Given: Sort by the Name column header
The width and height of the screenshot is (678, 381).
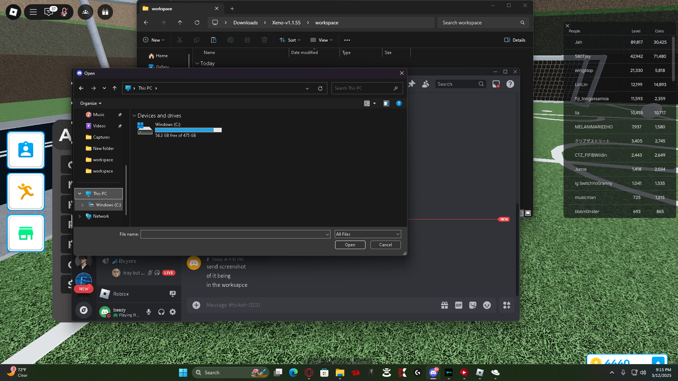Looking at the screenshot, I should pyautogui.click(x=209, y=53).
